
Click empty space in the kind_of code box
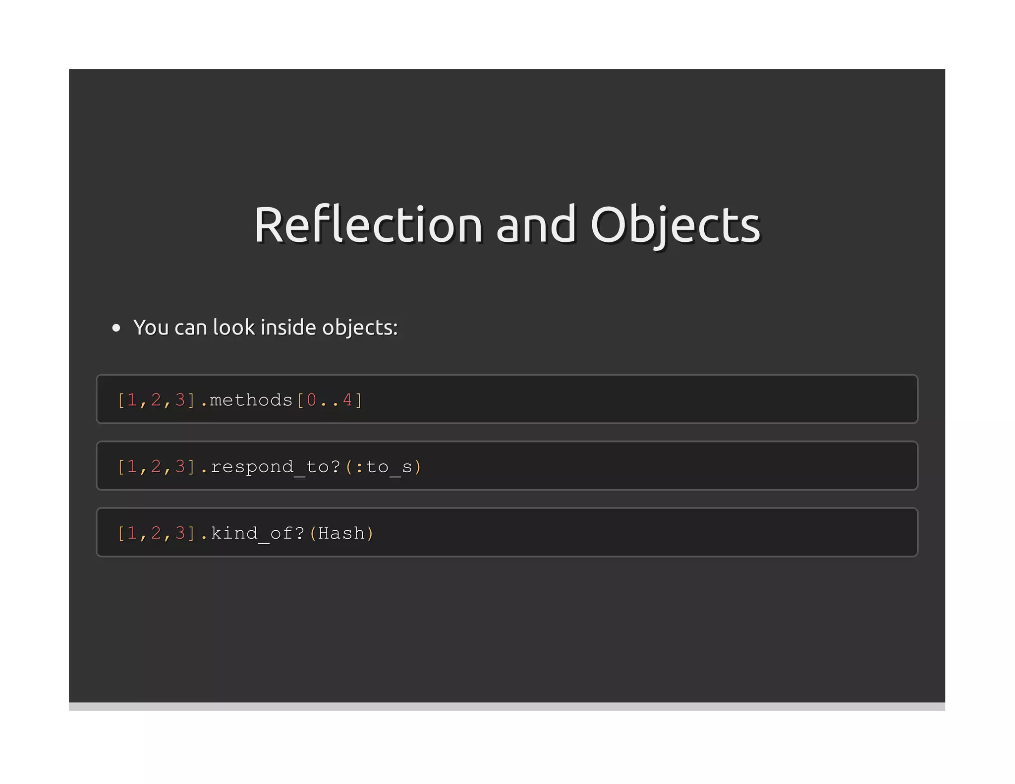click(644, 533)
